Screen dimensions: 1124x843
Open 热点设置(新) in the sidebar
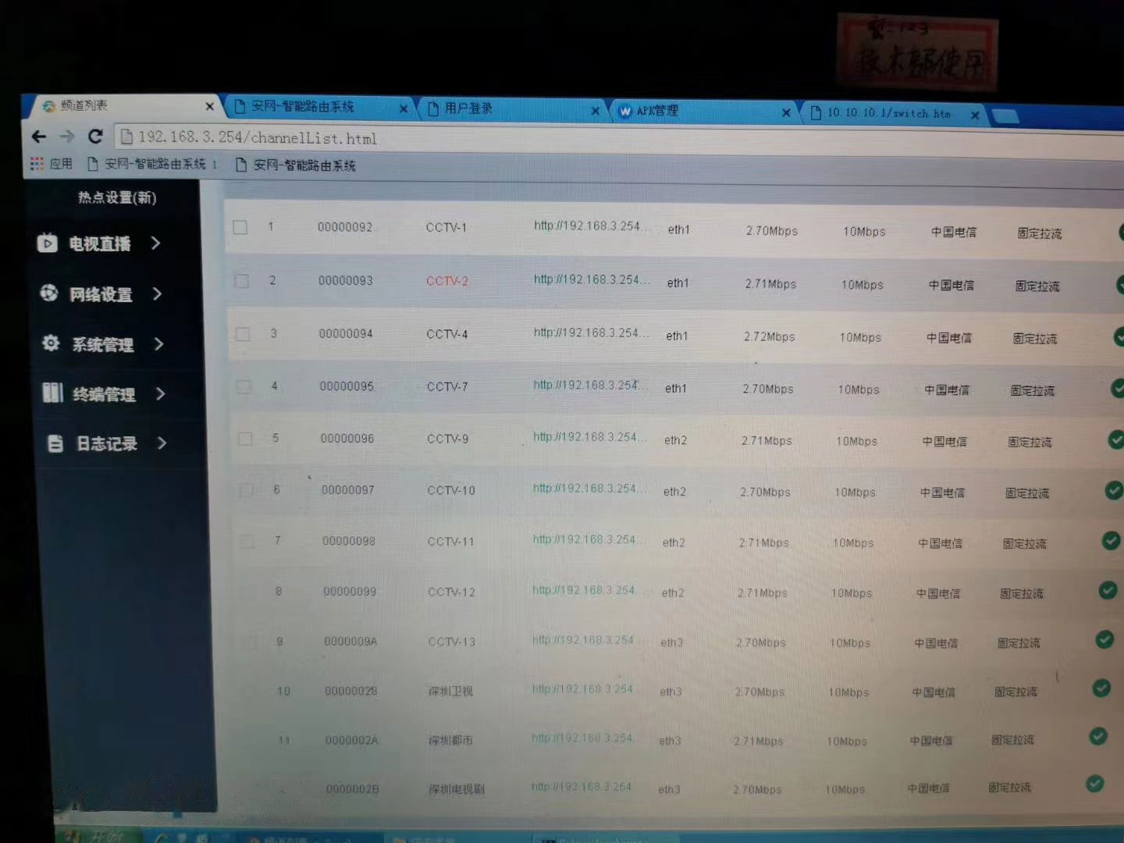pyautogui.click(x=117, y=197)
